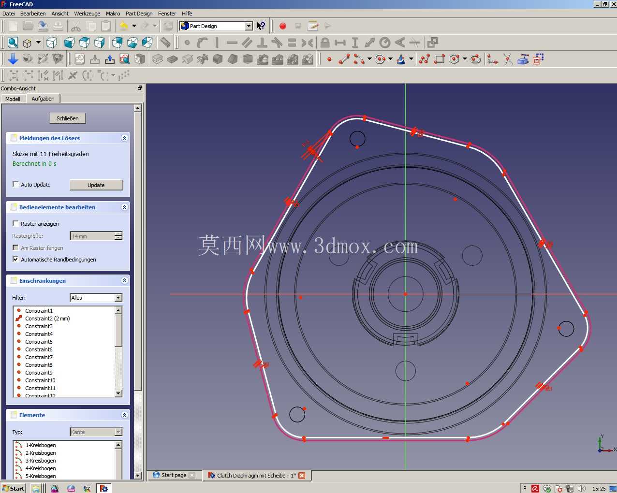Click the Update button
617x493 pixels.
pyautogui.click(x=96, y=185)
